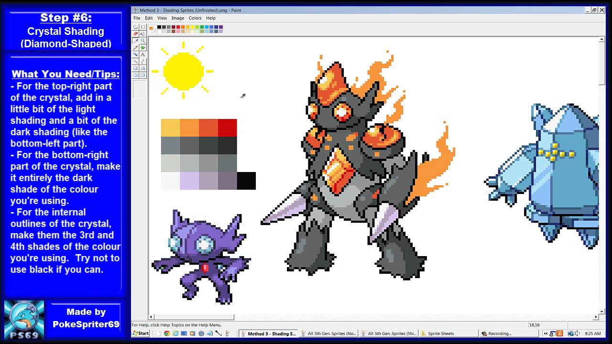The width and height of the screenshot is (612, 344).
Task: Click the Paint title bar text
Action: pos(190,10)
